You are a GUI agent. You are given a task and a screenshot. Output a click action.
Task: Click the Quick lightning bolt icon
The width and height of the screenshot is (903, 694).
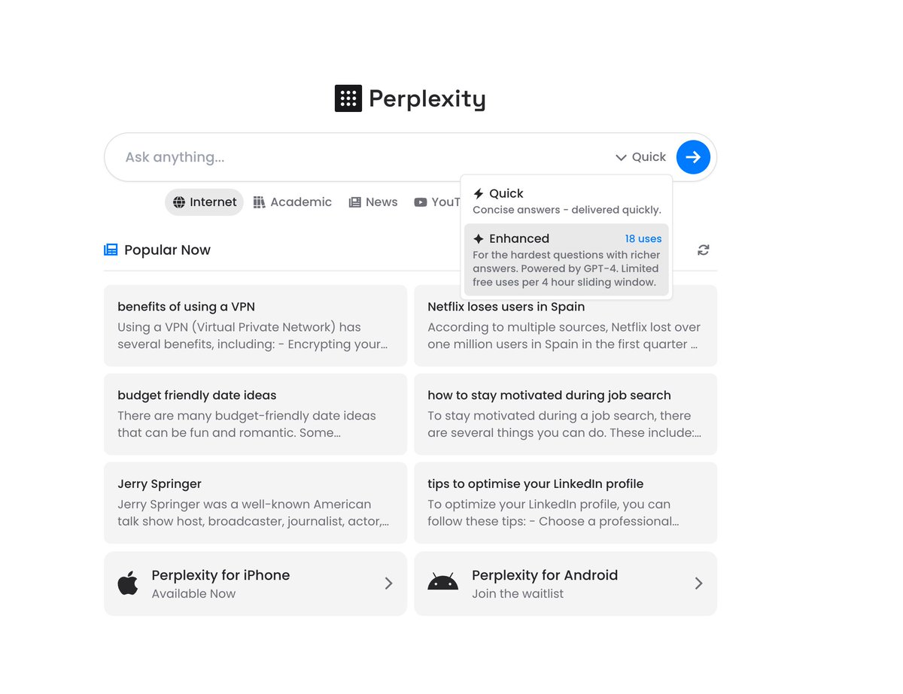479,194
